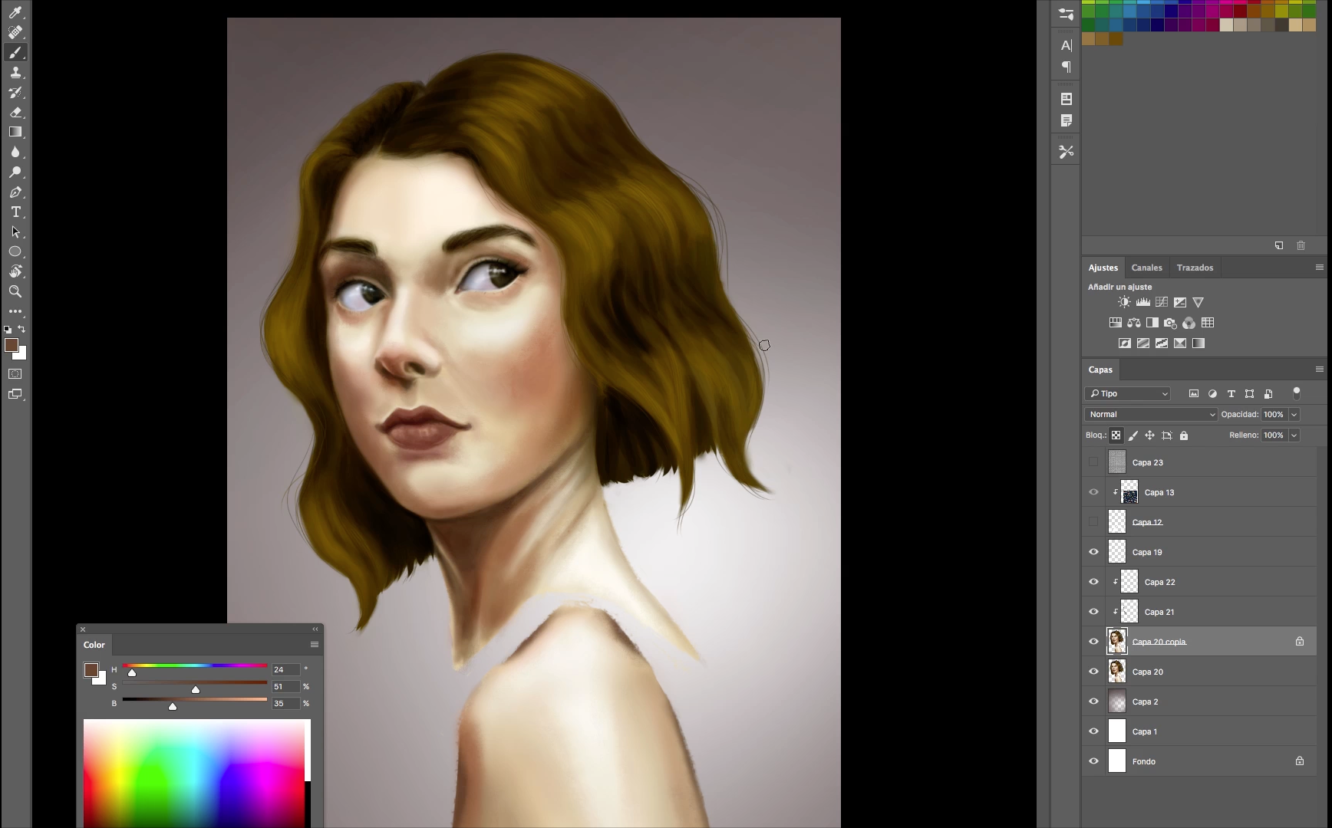Hide the Fondo layer
The image size is (1332, 828).
coord(1093,761)
